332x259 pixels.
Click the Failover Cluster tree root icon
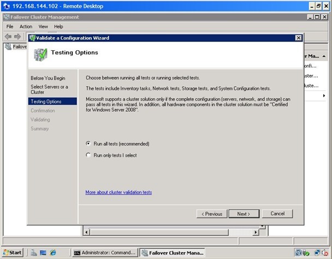(8, 46)
